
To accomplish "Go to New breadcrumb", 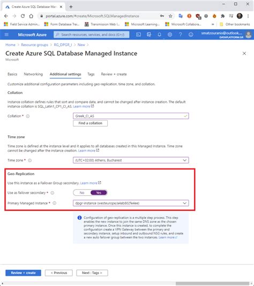I will click(81, 45).
